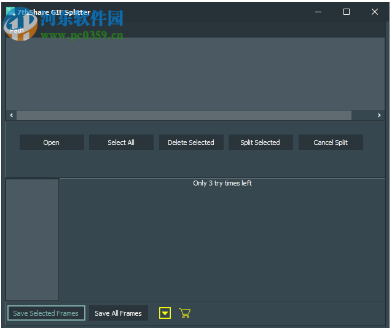This screenshot has width=392, height=328.
Task: Click the left scroll arrow
Action: 12,115
